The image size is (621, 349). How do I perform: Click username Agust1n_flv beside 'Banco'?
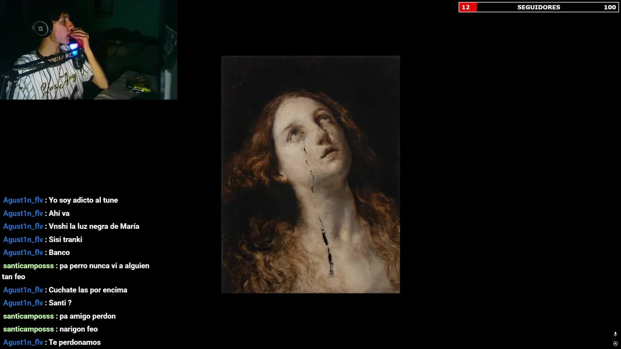coord(23,253)
